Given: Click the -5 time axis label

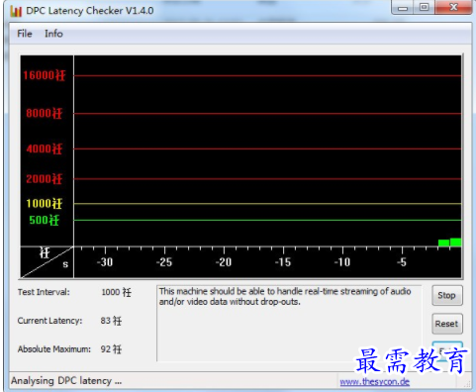Looking at the screenshot, I should (402, 262).
